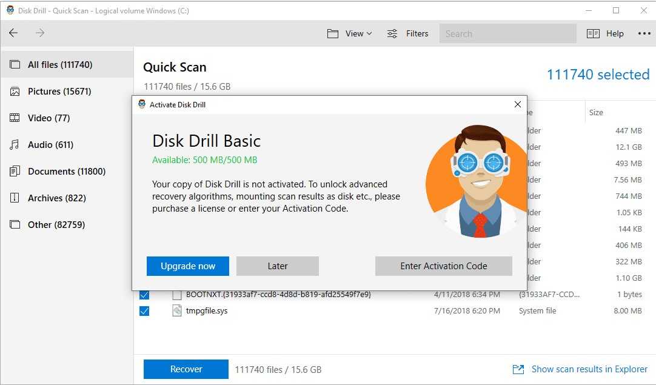This screenshot has height=385, width=656.
Task: Click the forward arrow navigation icon
Action: point(40,33)
